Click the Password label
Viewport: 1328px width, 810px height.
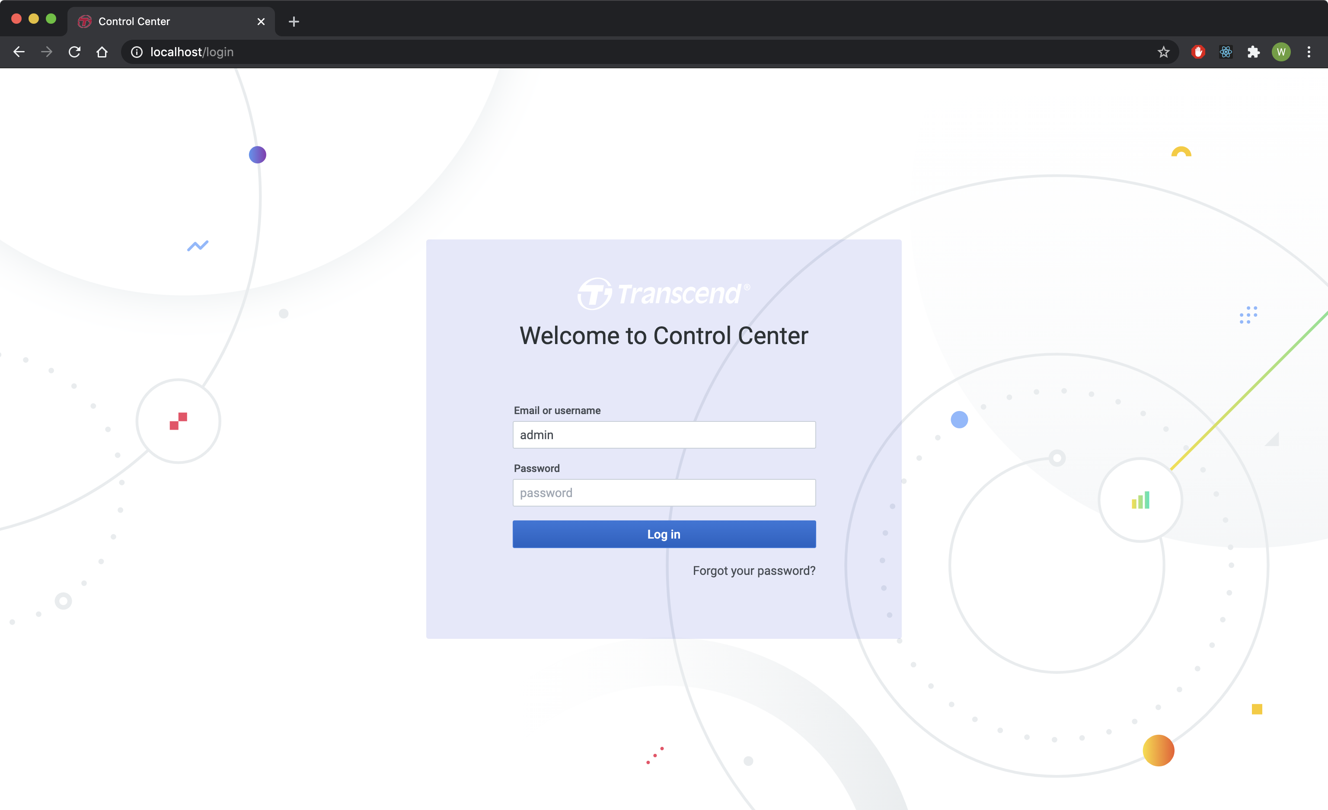click(537, 469)
